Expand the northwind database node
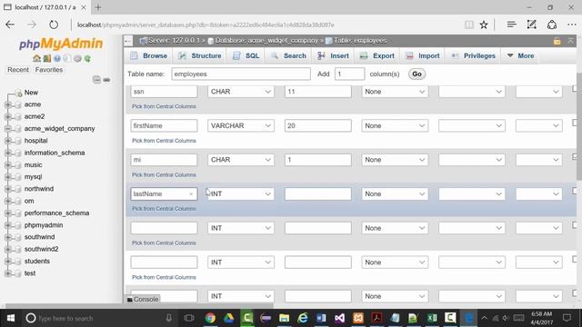Viewport: 582px width, 327px height. click(x=8, y=189)
